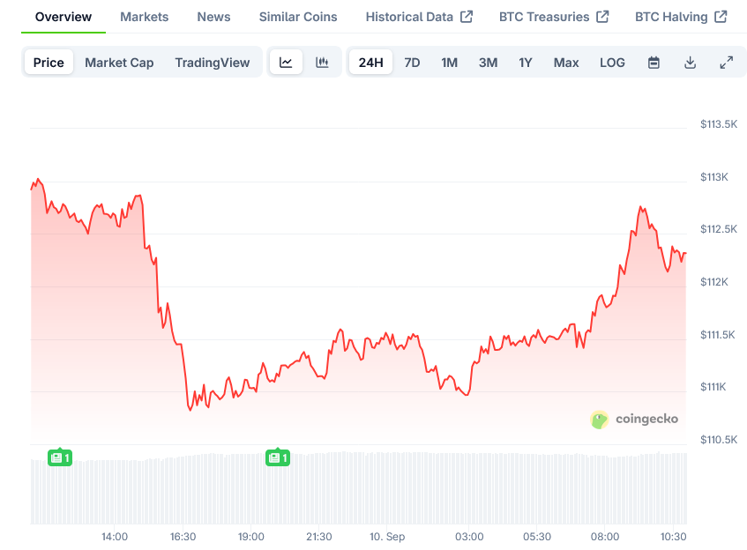
Task: Click the $113.5K price axis label
Action: [x=719, y=124]
